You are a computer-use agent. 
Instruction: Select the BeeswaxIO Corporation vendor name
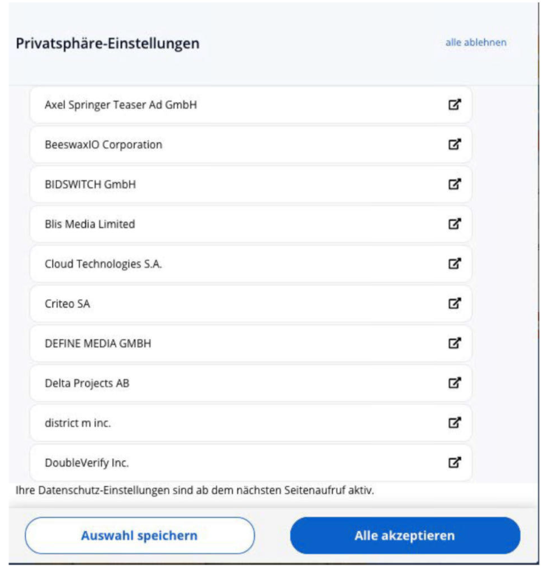click(103, 144)
